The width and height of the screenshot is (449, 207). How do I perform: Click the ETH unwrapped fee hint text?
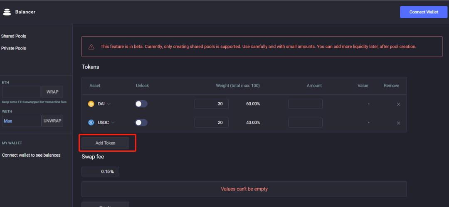[x=35, y=102]
